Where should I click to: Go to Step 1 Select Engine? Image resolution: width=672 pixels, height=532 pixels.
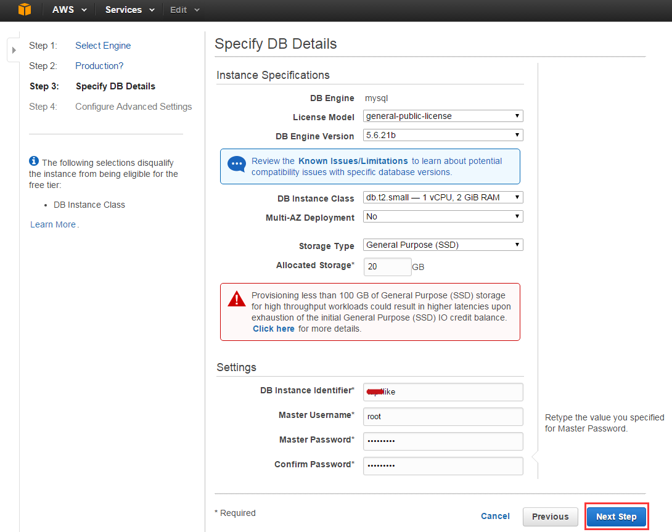coord(103,46)
